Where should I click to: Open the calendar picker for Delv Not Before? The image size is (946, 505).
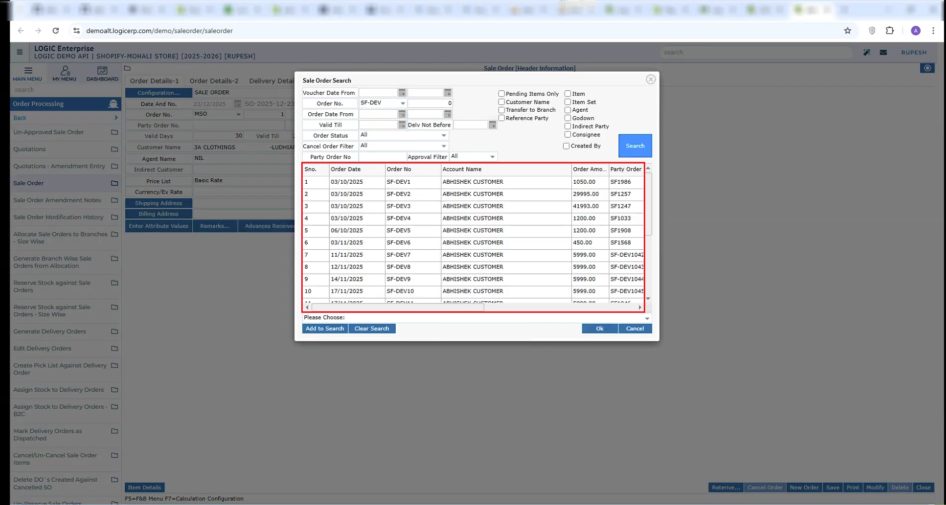[492, 125]
